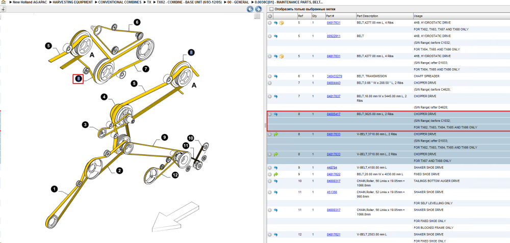
Task: Click green arrow beside part 84817622
Action: coord(275,174)
